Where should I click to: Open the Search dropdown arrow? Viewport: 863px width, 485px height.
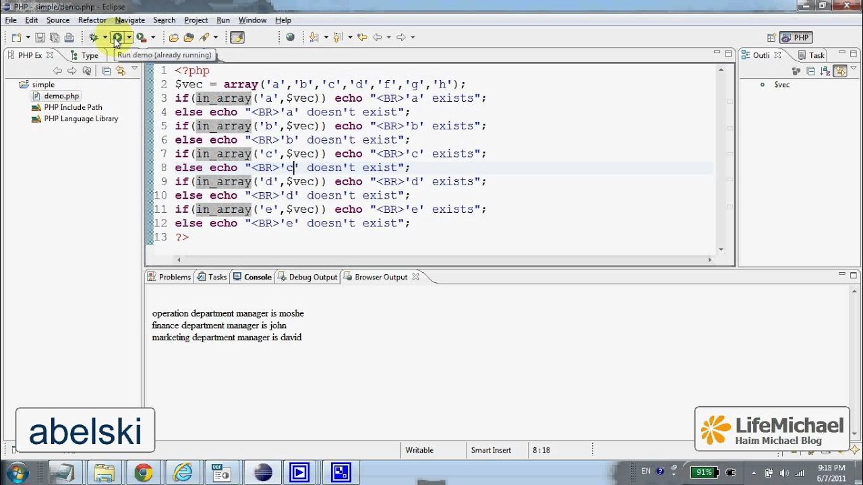tap(215, 38)
